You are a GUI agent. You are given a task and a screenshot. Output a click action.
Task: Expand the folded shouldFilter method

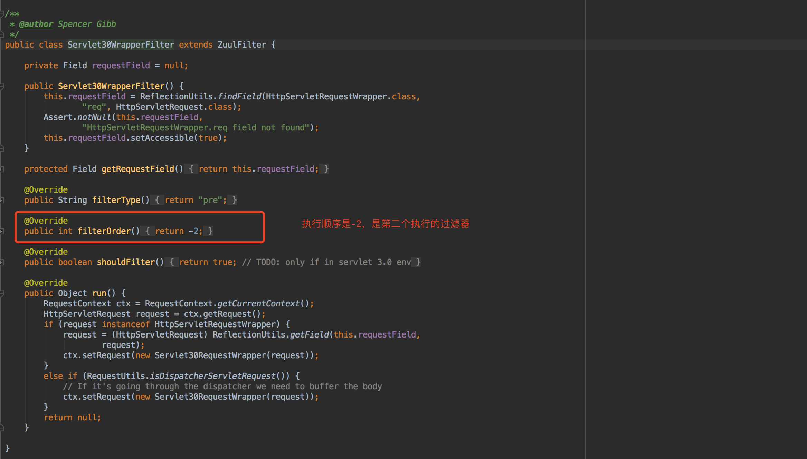(x=2, y=262)
